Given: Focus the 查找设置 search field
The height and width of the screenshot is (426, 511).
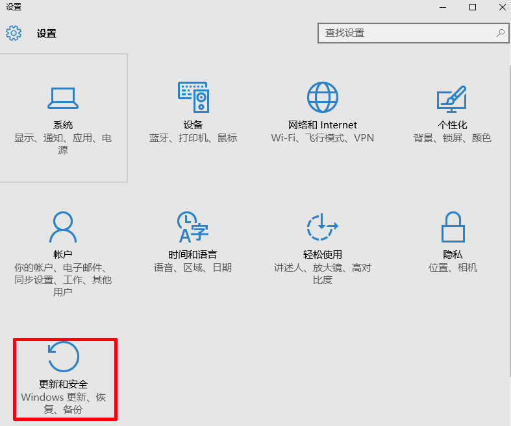Looking at the screenshot, I should pyautogui.click(x=406, y=33).
